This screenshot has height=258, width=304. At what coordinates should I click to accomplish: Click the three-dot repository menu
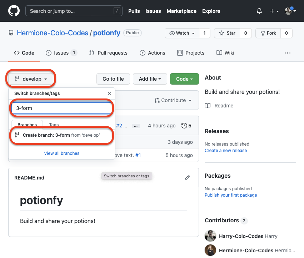point(287,53)
